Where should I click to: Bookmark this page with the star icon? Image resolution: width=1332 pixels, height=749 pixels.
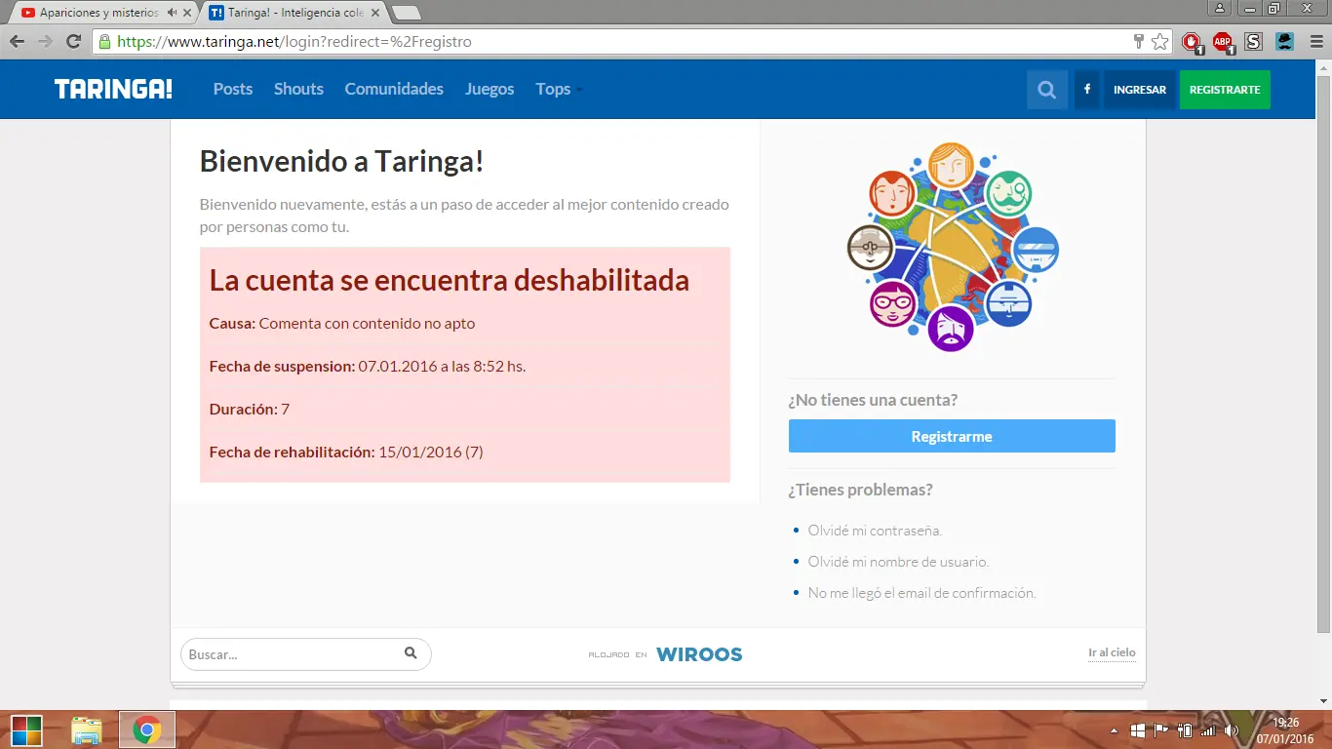pos(1159,42)
